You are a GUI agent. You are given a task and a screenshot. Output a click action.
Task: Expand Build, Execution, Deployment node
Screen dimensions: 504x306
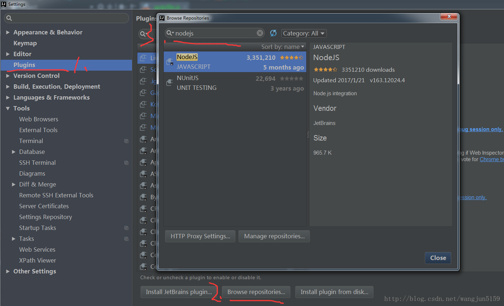[x=8, y=87]
